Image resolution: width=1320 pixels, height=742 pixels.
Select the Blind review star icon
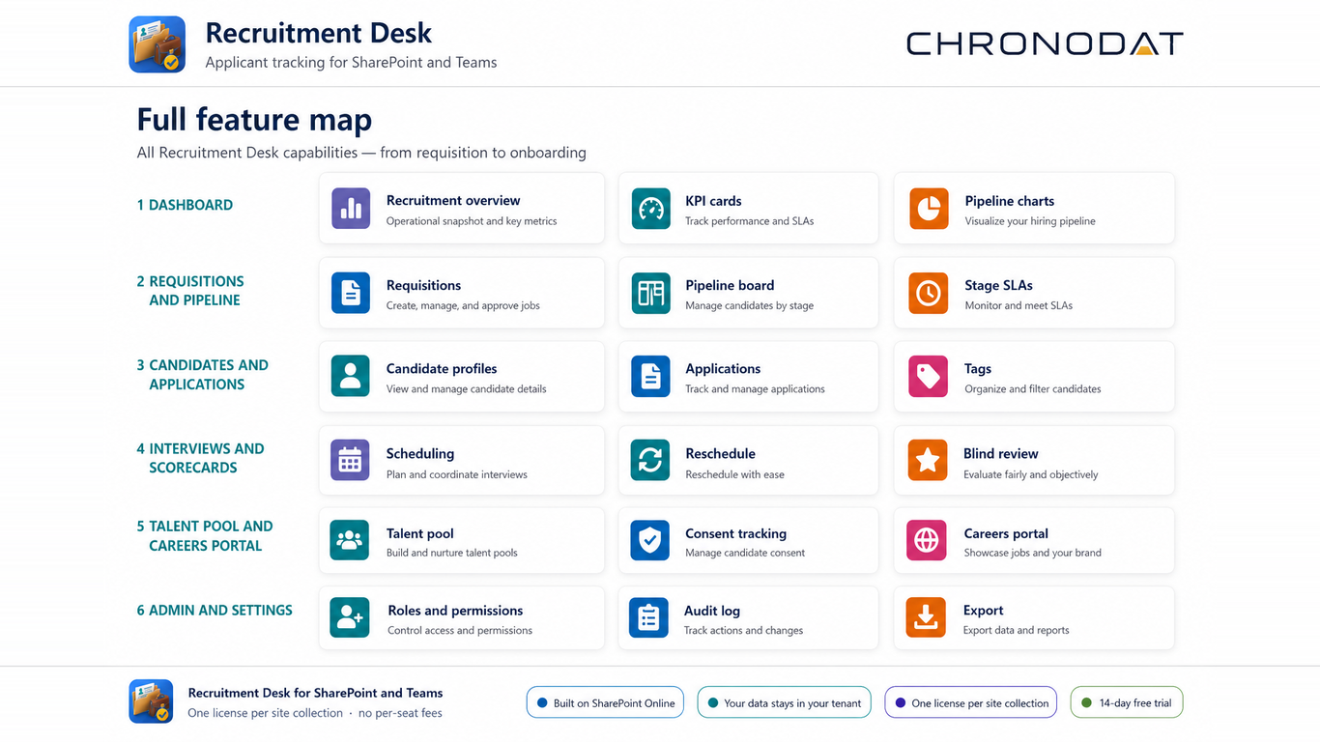[928, 461]
